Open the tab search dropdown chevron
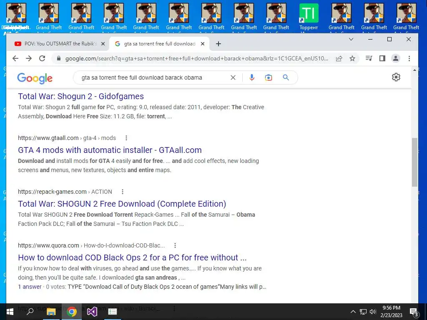The width and height of the screenshot is (427, 320). click(351, 39)
